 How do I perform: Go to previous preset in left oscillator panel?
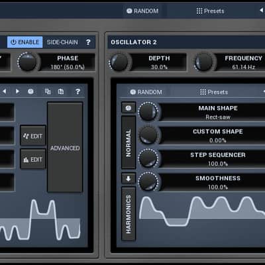click(4, 91)
